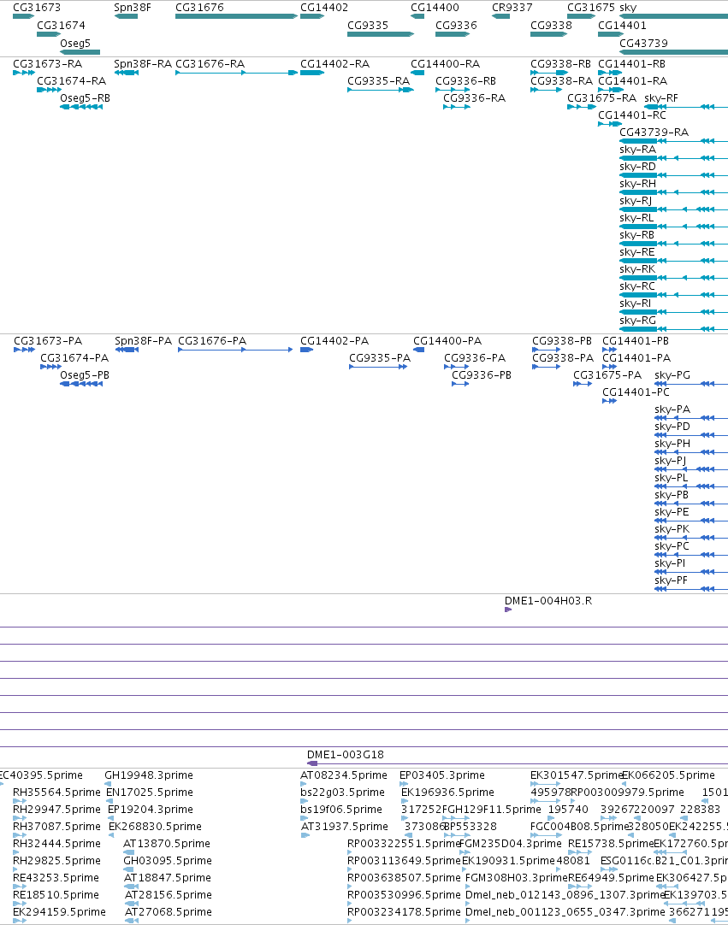Select transcript CG9338-RB
The width and height of the screenshot is (728, 925).
pyautogui.click(x=561, y=64)
